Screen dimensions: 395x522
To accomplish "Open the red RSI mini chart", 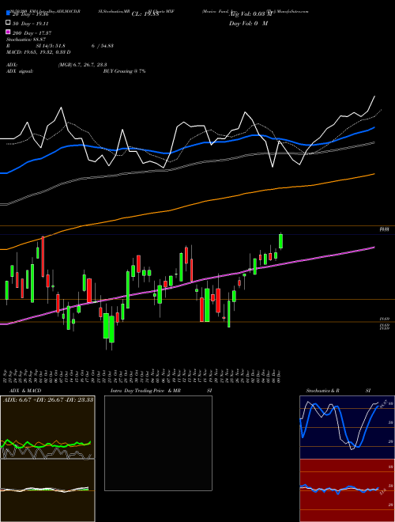I will pos(347,490).
